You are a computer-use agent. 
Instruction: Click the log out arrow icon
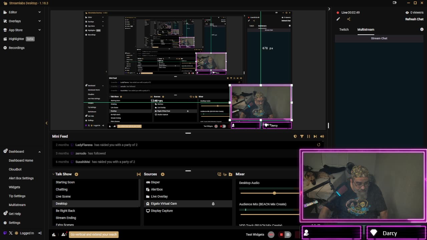pos(40,233)
